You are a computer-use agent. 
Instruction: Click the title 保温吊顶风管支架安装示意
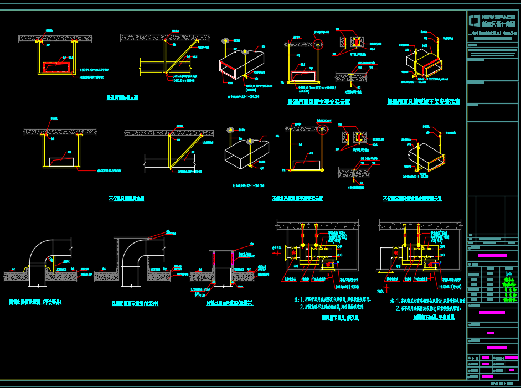pos(318,102)
